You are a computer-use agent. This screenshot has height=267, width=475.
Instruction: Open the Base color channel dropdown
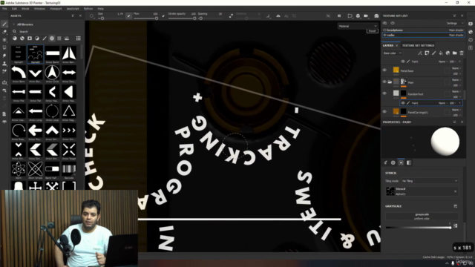point(393,53)
